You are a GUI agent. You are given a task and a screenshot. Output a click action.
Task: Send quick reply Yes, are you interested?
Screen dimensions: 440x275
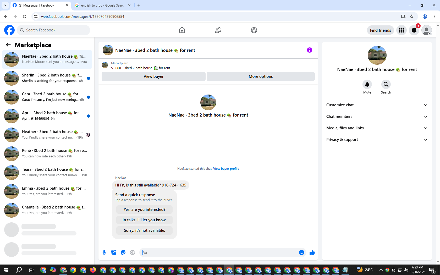coord(144,210)
